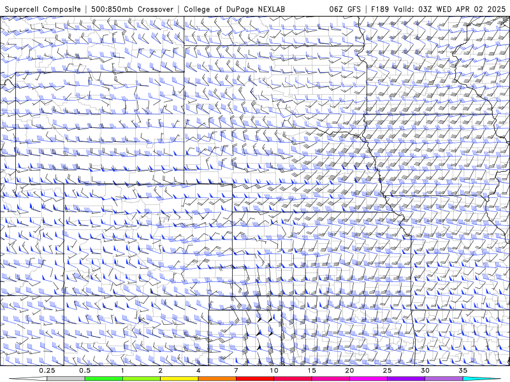Click legend value 25
The width and height of the screenshot is (510, 382).
click(x=387, y=371)
